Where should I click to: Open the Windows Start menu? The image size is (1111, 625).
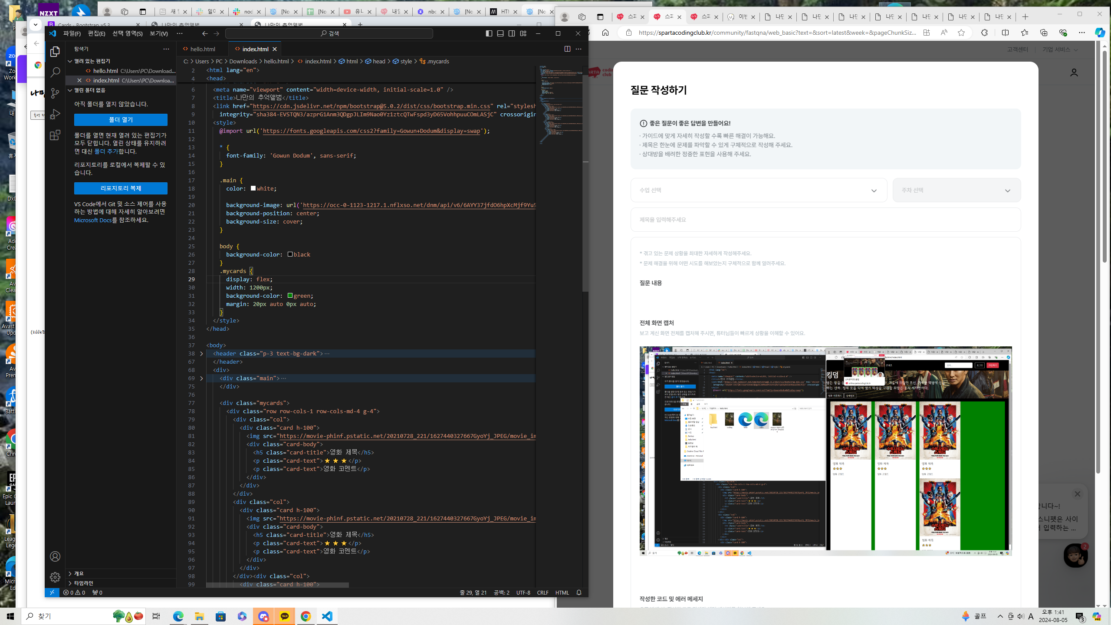[x=10, y=616]
